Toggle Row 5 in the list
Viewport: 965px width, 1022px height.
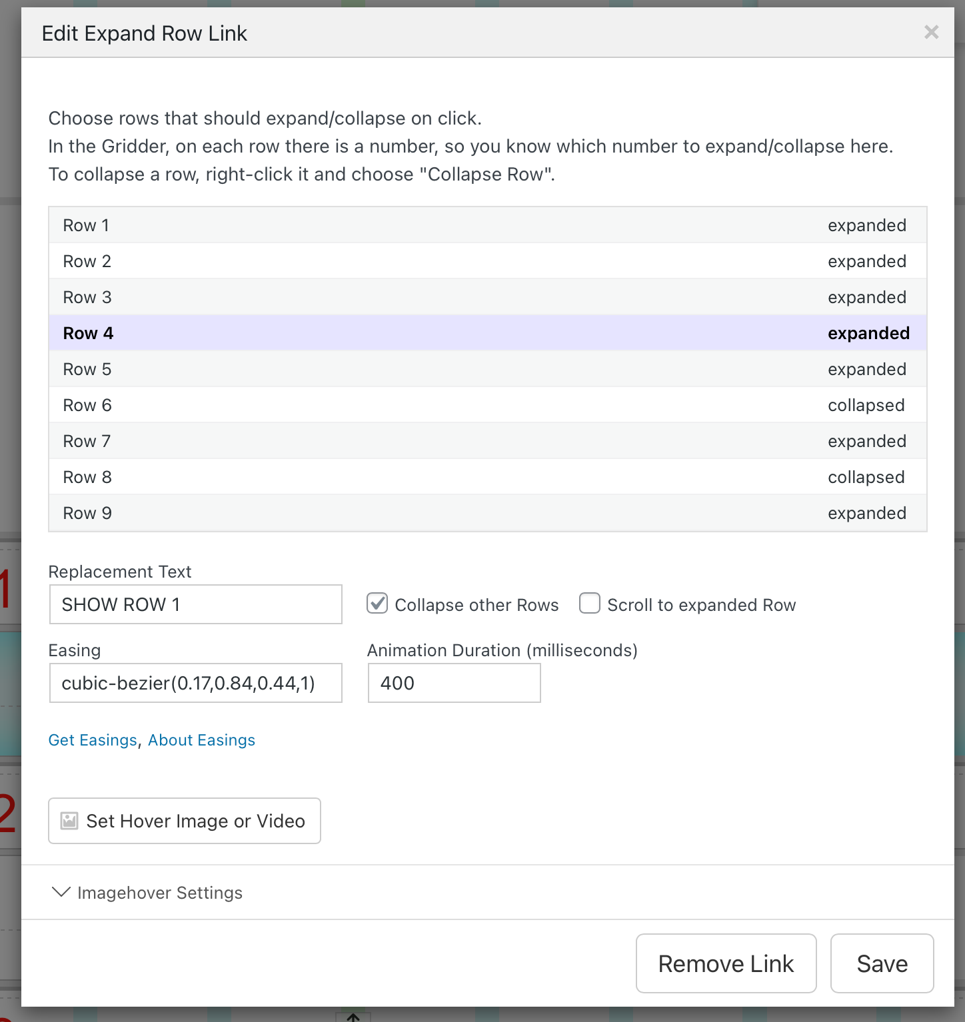[x=487, y=369]
